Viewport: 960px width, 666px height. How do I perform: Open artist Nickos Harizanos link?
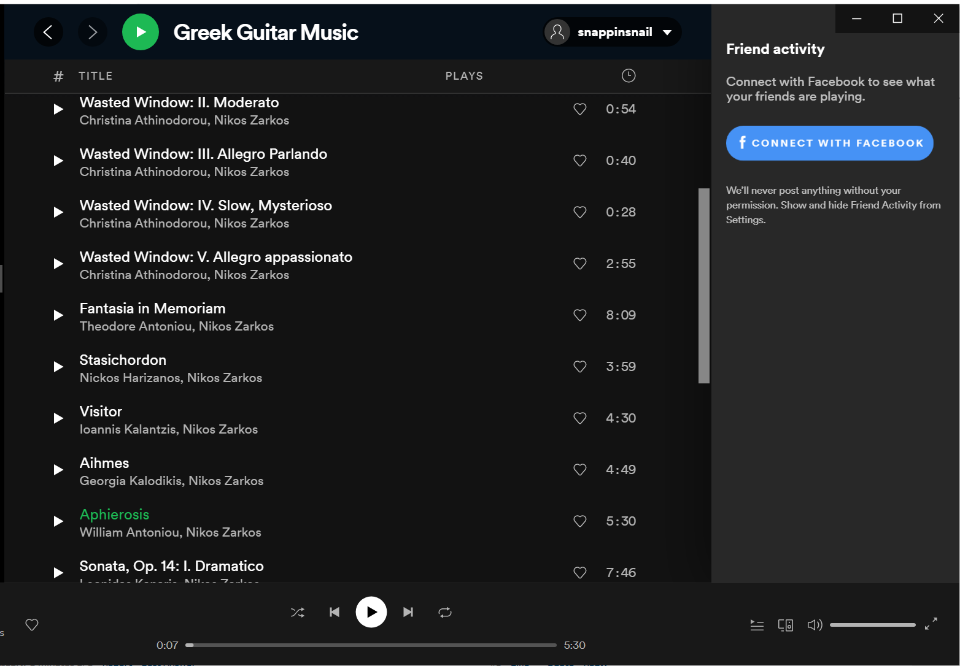tap(130, 378)
